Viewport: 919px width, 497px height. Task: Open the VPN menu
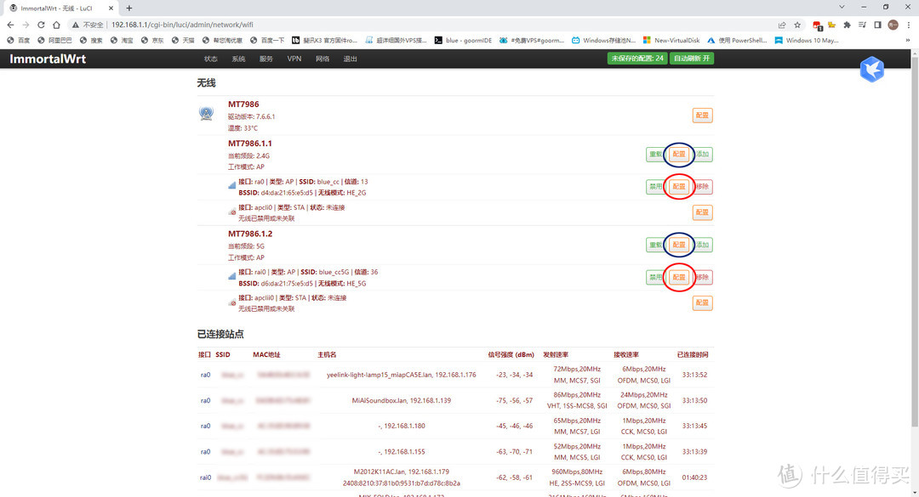pyautogui.click(x=294, y=59)
